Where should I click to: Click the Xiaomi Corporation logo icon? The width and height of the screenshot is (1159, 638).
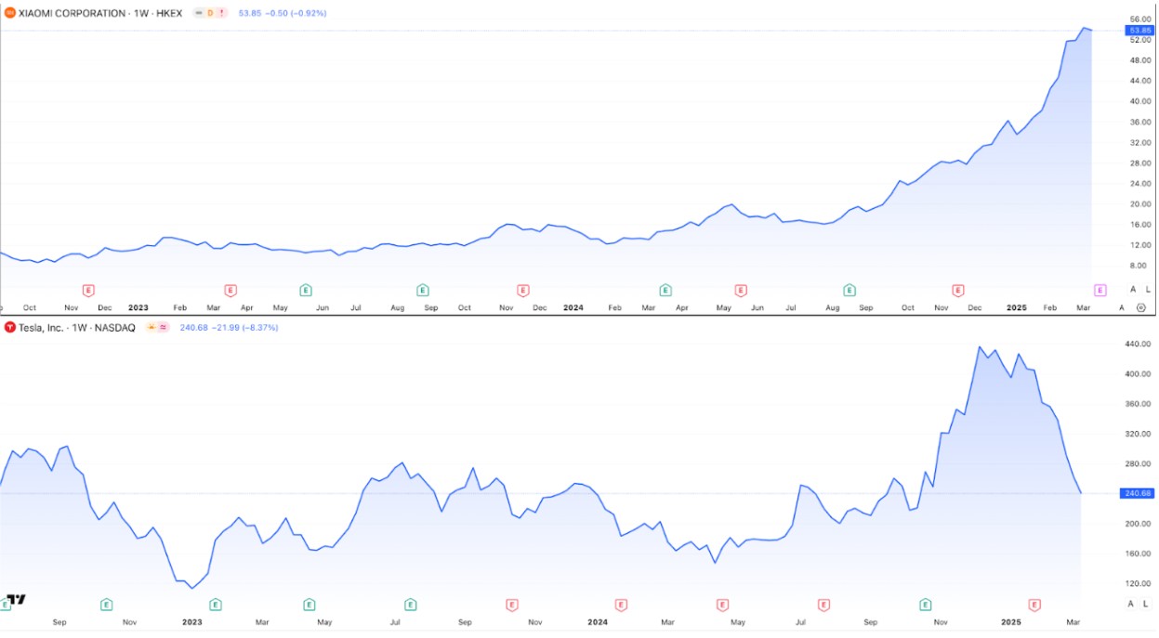pyautogui.click(x=10, y=13)
